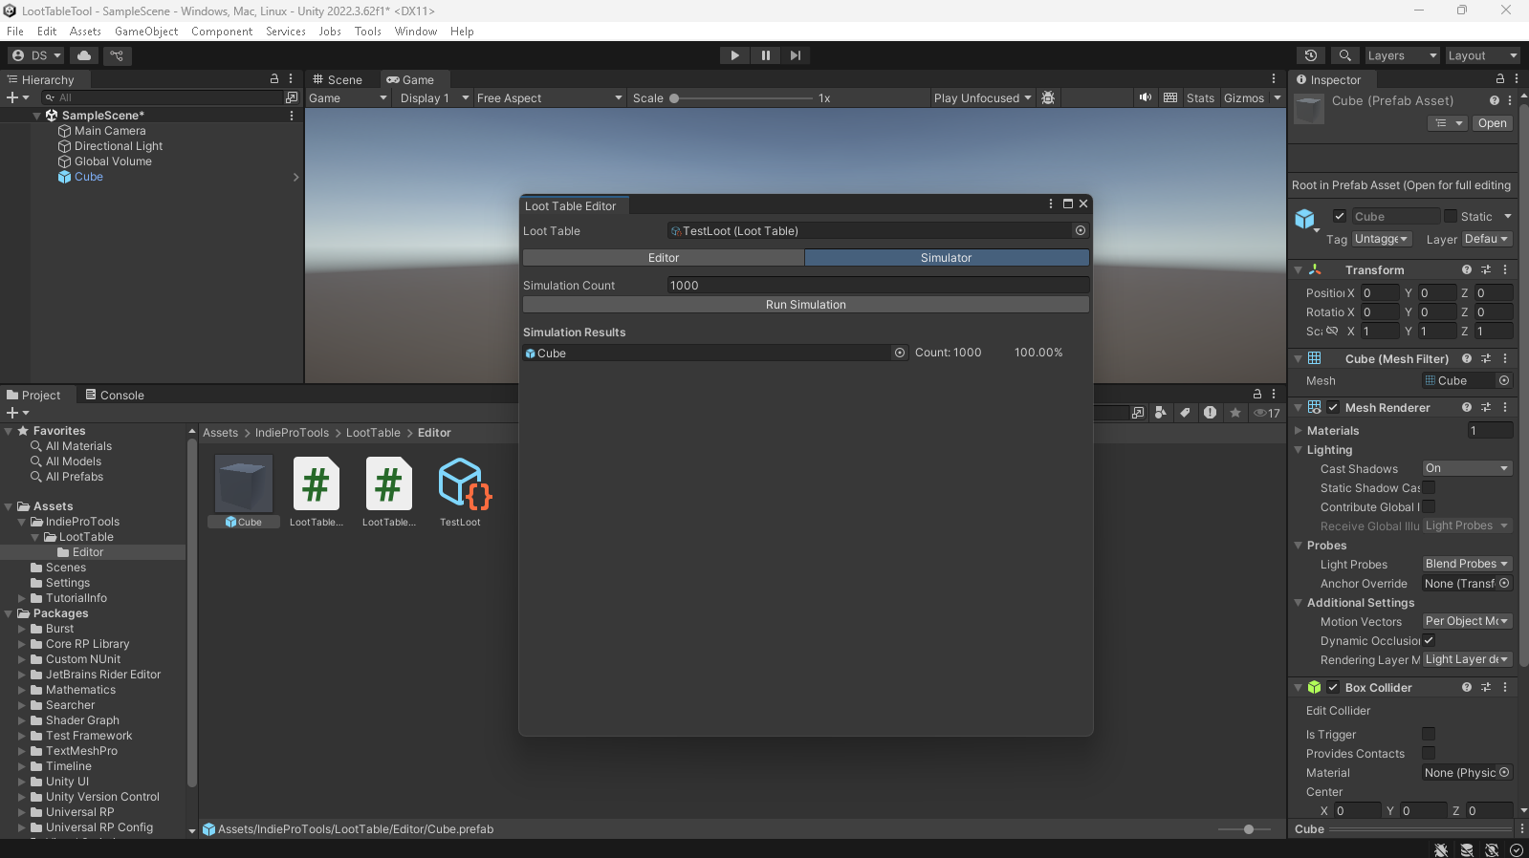The height and width of the screenshot is (858, 1529).
Task: Open the Window menu
Action: pos(416,32)
